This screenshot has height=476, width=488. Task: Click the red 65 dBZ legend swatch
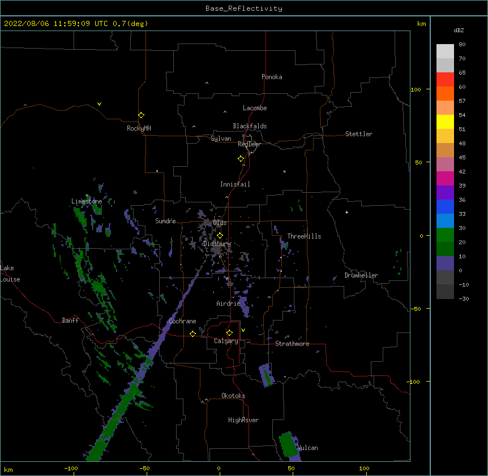[x=445, y=79]
